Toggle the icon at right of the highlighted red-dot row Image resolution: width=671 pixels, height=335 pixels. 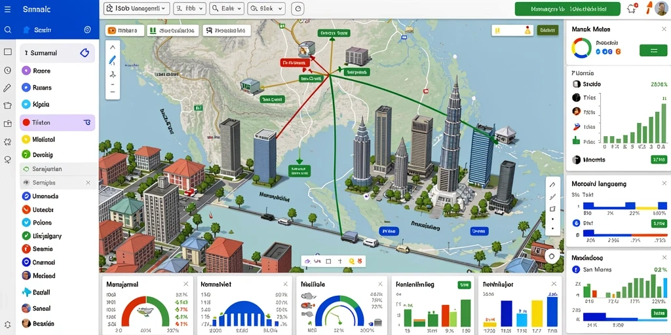click(x=87, y=122)
